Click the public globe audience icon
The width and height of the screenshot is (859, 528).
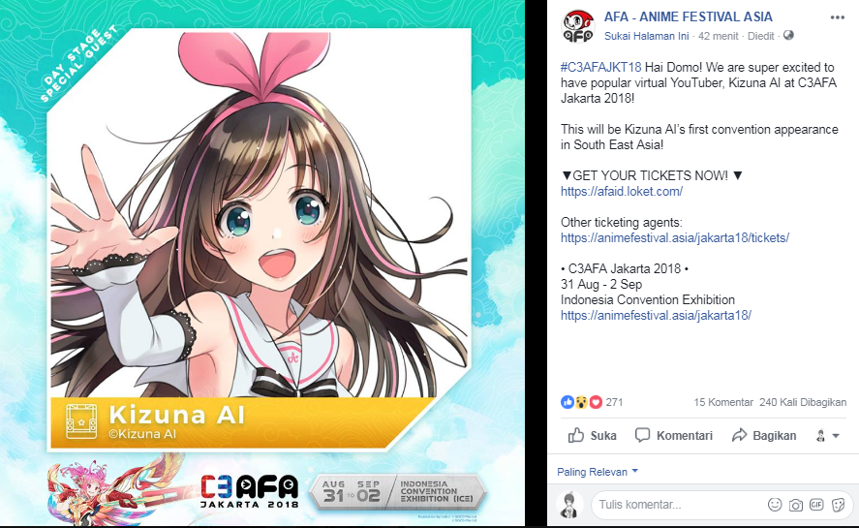tap(788, 36)
